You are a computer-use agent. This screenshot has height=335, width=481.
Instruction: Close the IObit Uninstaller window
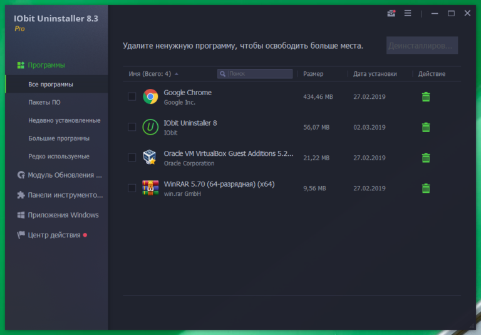click(x=467, y=13)
